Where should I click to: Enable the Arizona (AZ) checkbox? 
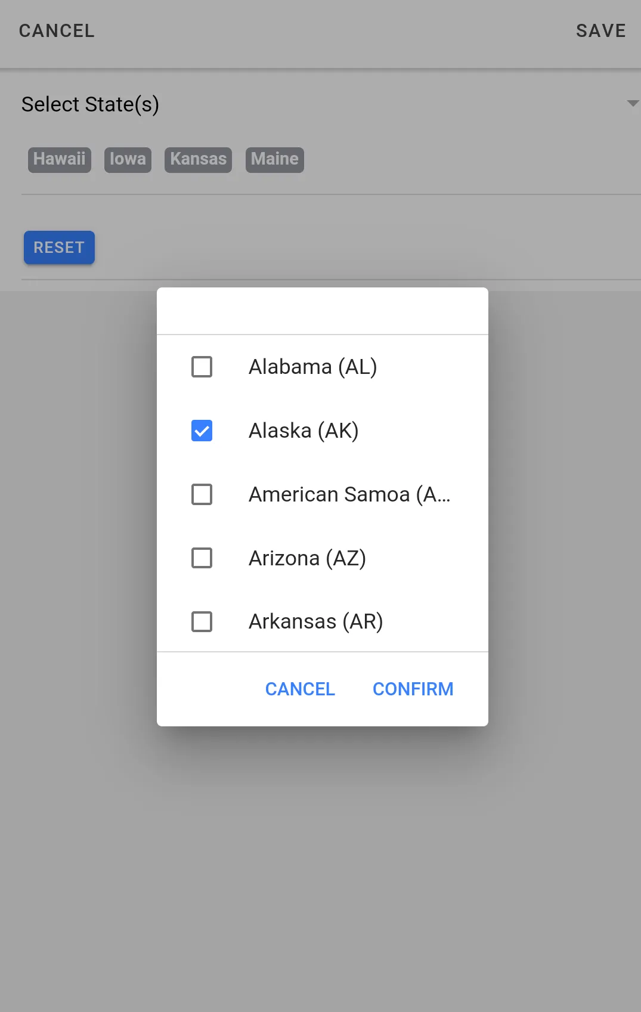pos(202,558)
